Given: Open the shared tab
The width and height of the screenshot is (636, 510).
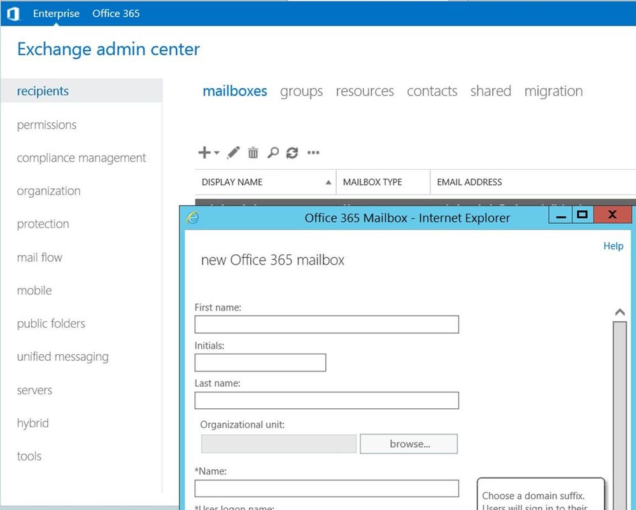Looking at the screenshot, I should (x=491, y=91).
